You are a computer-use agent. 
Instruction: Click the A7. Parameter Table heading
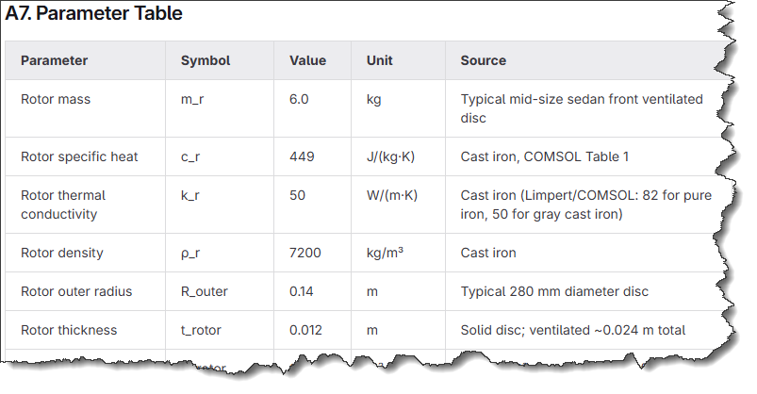pos(94,14)
